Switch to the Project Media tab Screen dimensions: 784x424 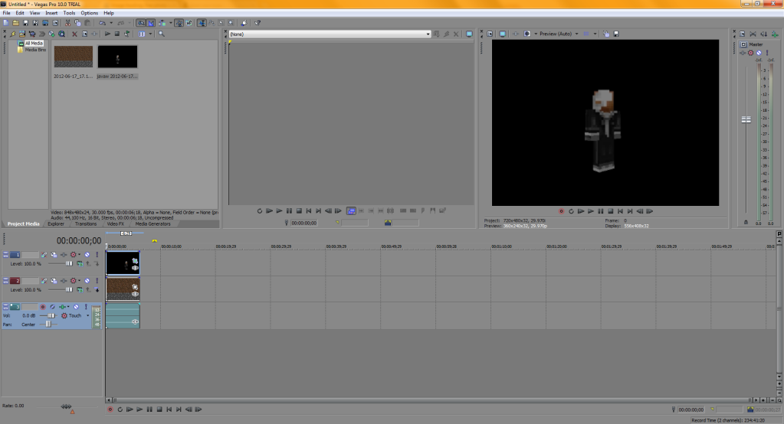point(23,223)
